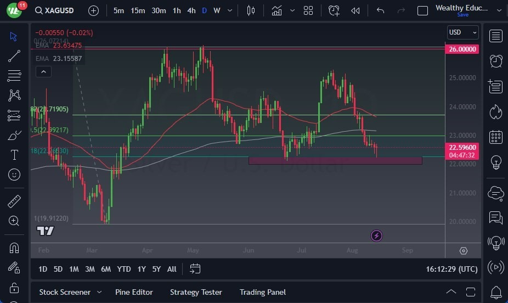This screenshot has width=508, height=303.
Task: Collapse the indicator legend chevron
Action: (43, 71)
